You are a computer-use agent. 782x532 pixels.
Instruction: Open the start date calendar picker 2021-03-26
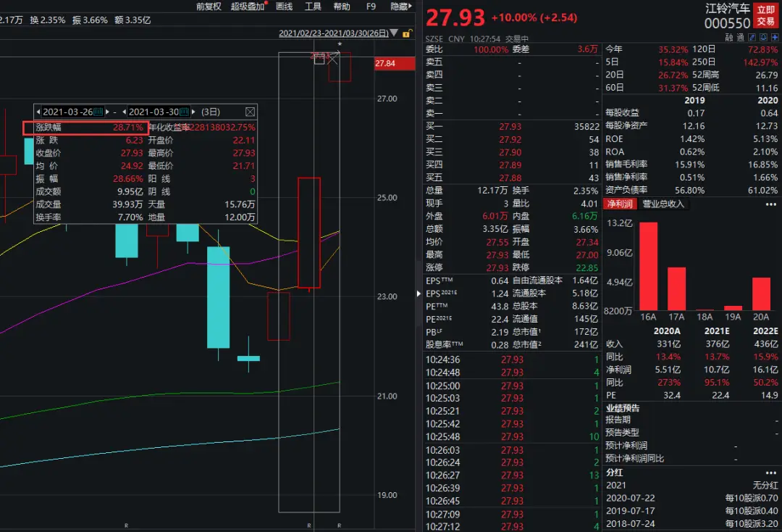[96, 112]
